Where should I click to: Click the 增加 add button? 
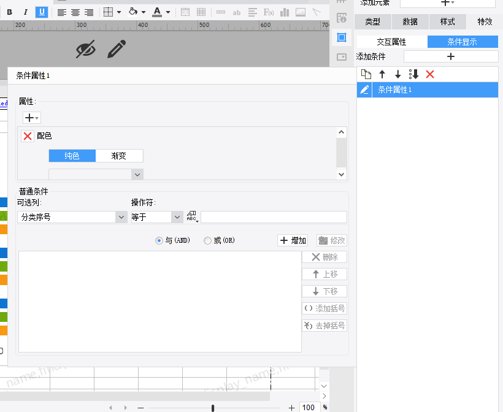tap(293, 240)
